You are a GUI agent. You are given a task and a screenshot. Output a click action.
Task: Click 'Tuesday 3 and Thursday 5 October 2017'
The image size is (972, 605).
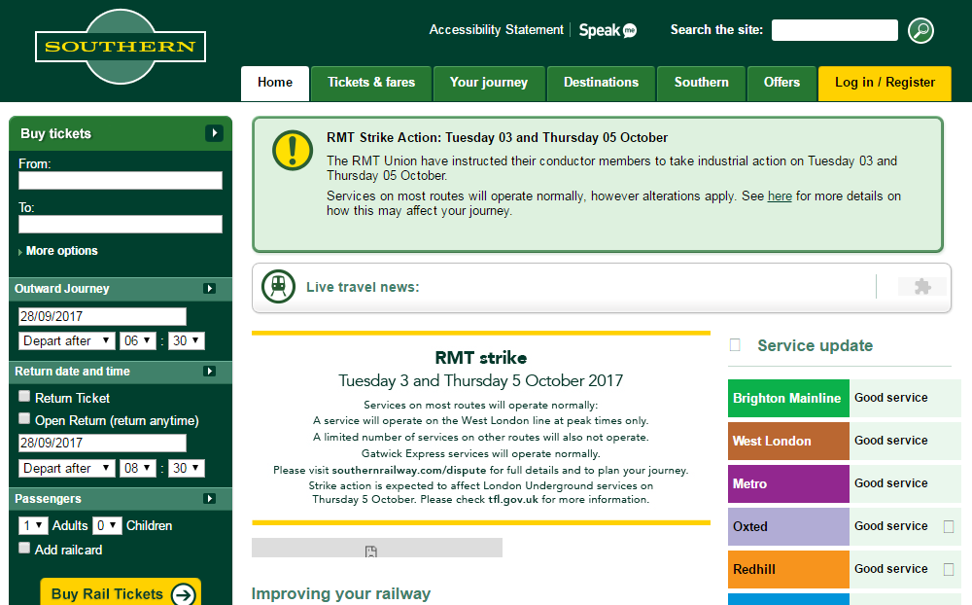pyautogui.click(x=481, y=381)
